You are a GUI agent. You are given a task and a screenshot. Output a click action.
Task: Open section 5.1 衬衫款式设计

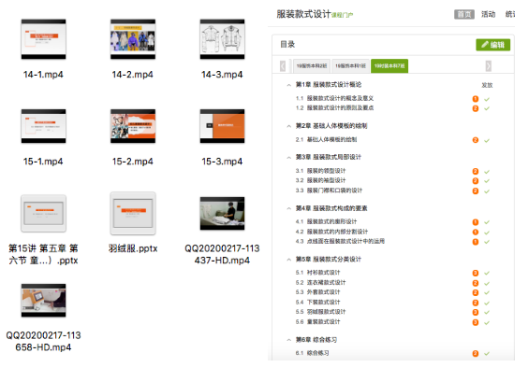click(x=317, y=273)
